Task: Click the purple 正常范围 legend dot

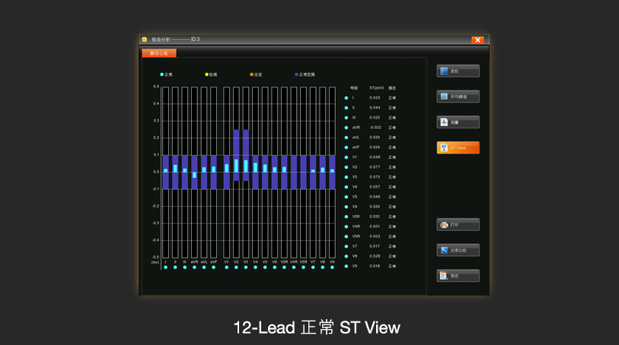Action: click(297, 74)
